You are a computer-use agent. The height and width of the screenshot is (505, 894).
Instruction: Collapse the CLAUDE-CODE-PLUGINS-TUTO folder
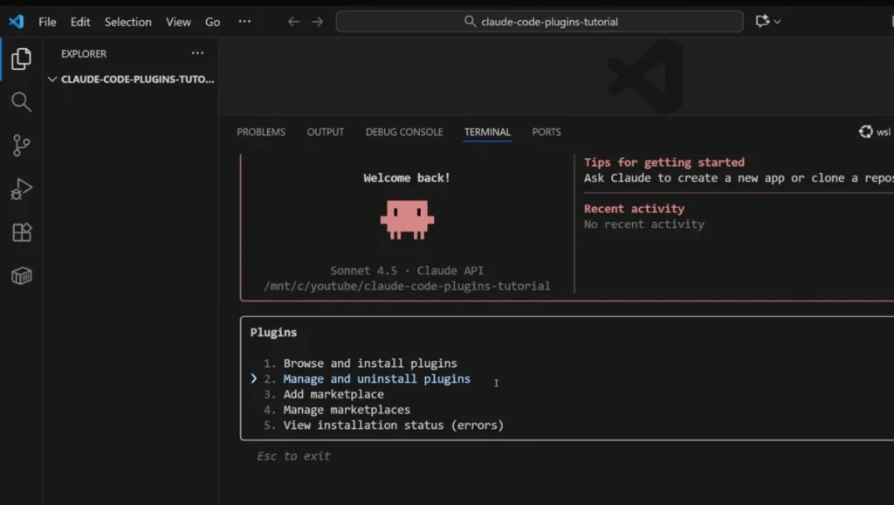point(52,79)
